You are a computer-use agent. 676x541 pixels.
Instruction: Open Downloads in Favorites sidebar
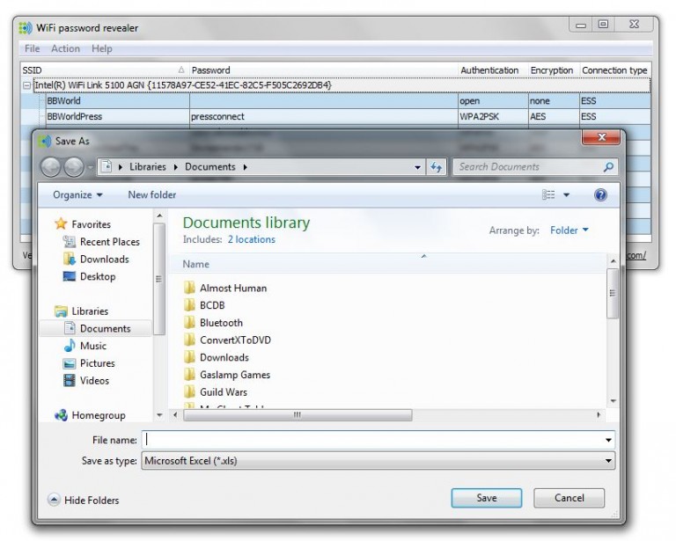click(x=105, y=259)
